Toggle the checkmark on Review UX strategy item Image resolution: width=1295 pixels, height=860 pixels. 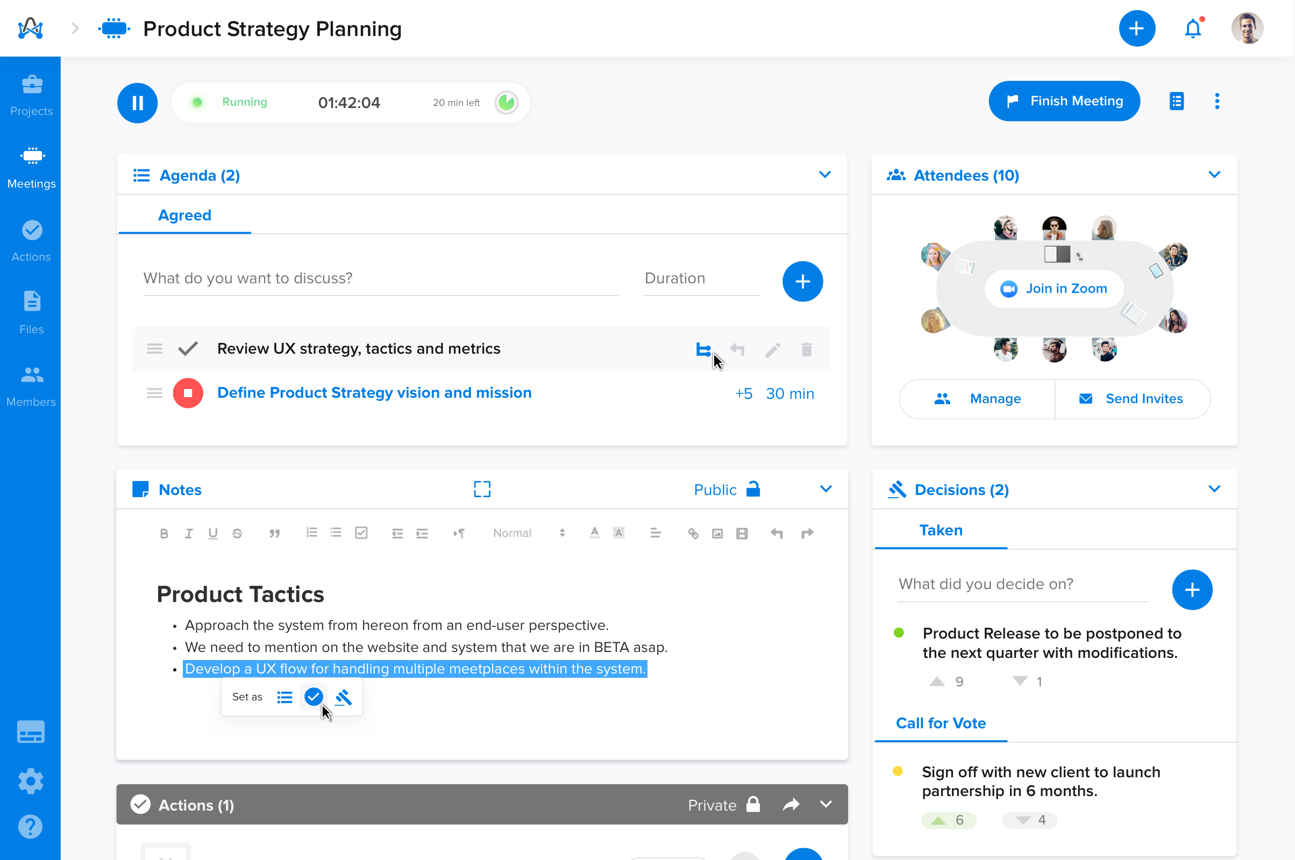tap(188, 348)
